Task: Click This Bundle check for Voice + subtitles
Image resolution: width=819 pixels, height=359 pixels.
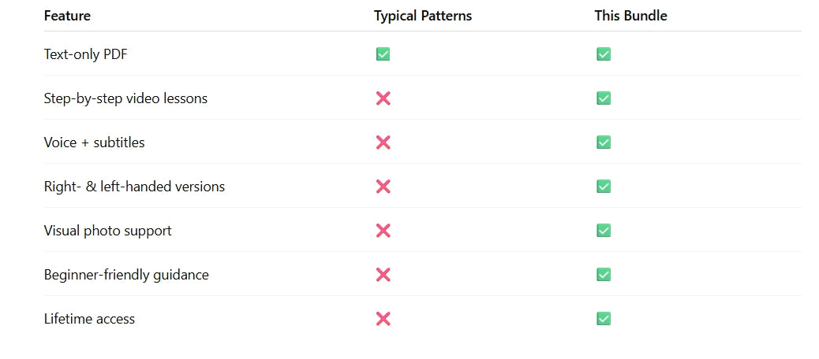Action: point(604,142)
